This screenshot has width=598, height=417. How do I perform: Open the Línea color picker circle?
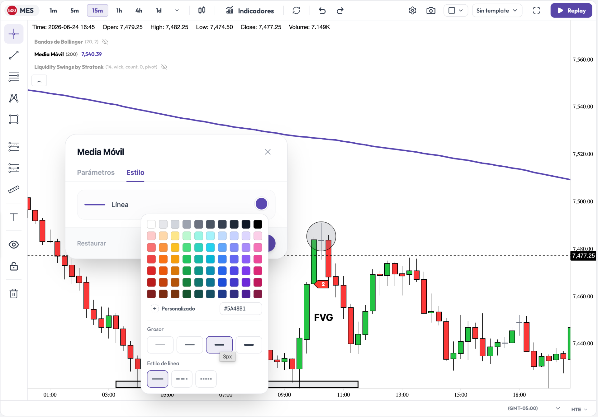(x=261, y=204)
